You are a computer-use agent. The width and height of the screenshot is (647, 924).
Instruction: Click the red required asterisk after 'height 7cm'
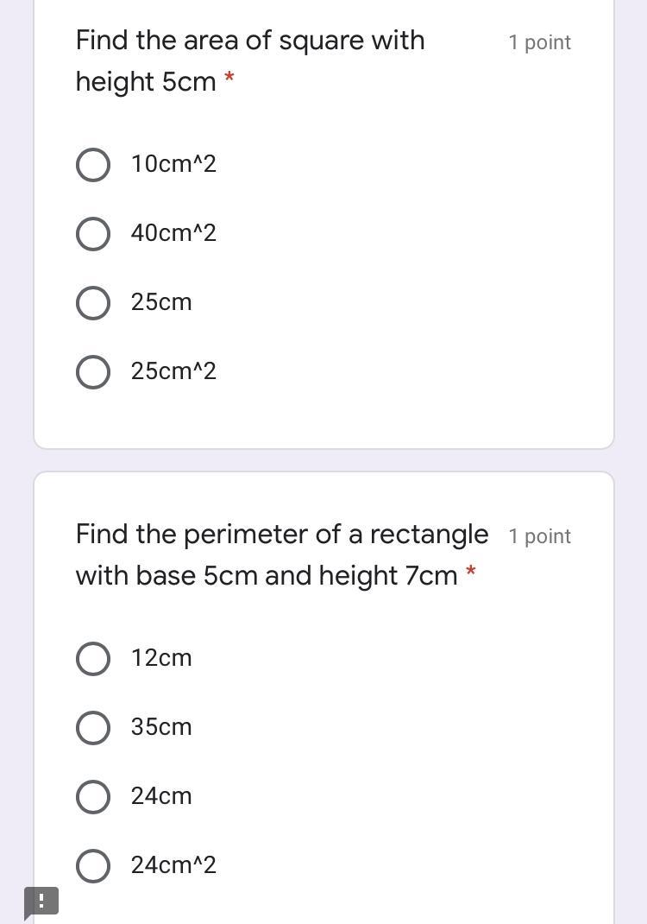point(471,572)
